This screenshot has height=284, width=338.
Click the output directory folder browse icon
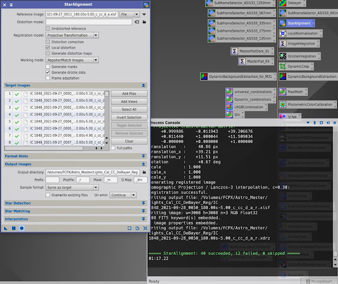(x=144, y=172)
